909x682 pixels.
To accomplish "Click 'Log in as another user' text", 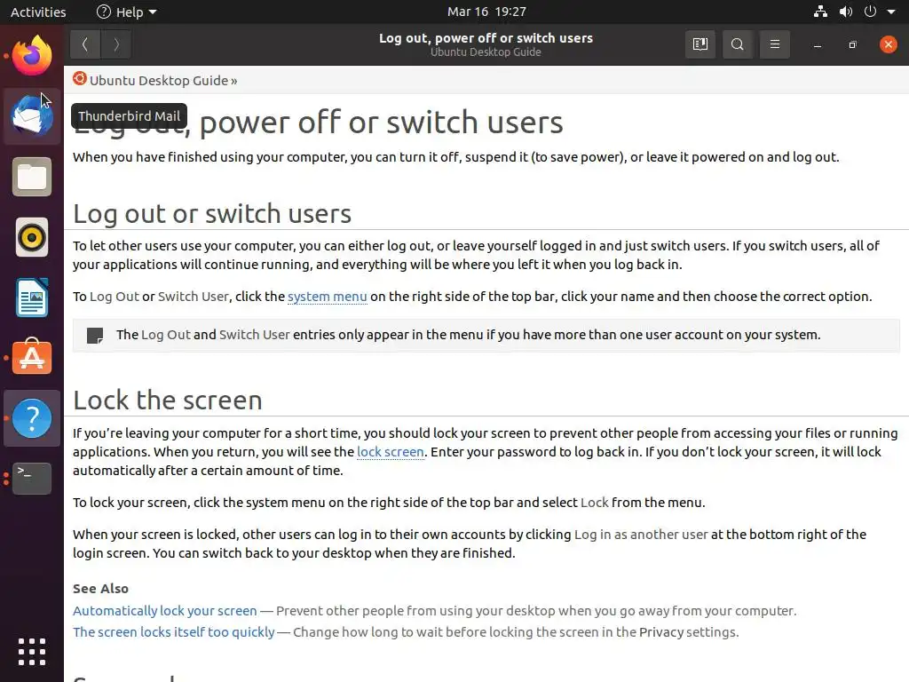I will pyautogui.click(x=641, y=534).
